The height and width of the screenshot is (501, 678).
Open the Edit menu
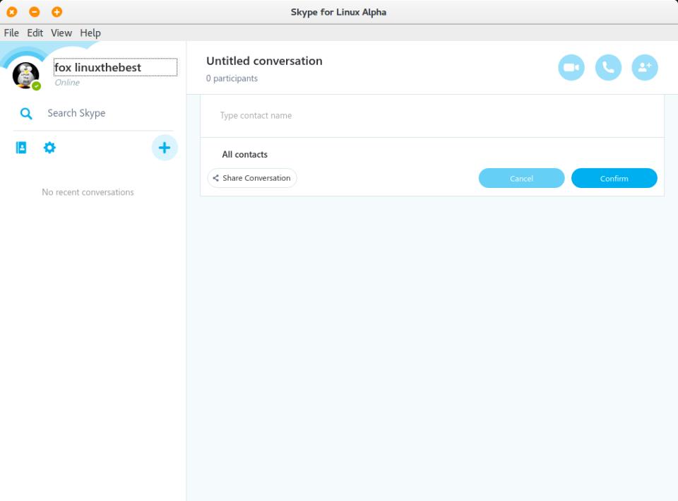(x=35, y=33)
